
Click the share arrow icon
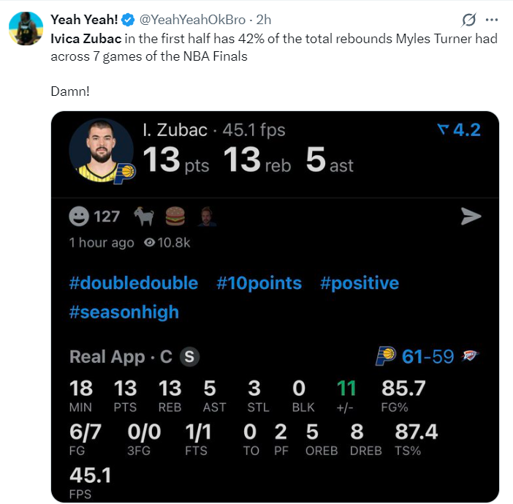tap(471, 216)
